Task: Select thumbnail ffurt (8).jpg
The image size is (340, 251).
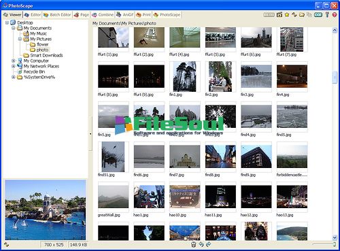Action: (x=114, y=76)
